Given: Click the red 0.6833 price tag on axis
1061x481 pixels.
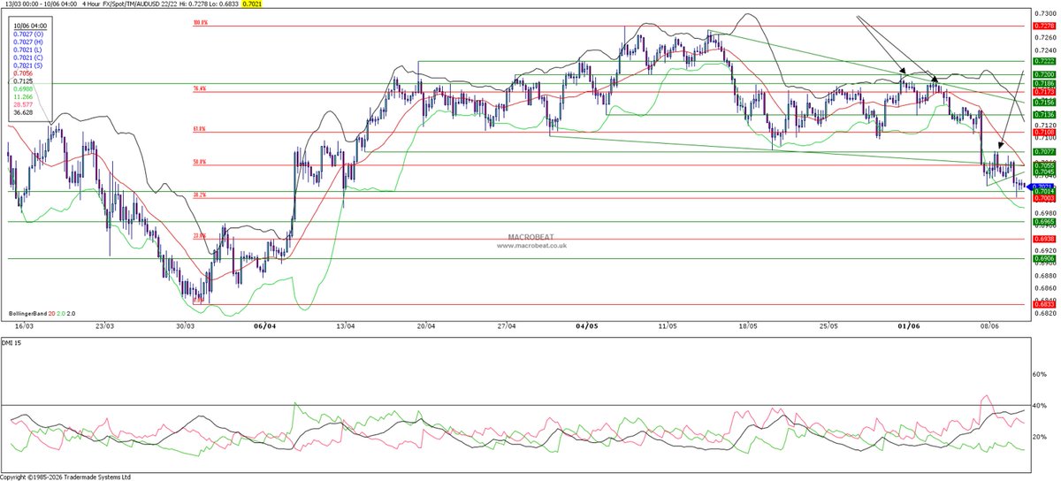Looking at the screenshot, I should pyautogui.click(x=1042, y=304).
